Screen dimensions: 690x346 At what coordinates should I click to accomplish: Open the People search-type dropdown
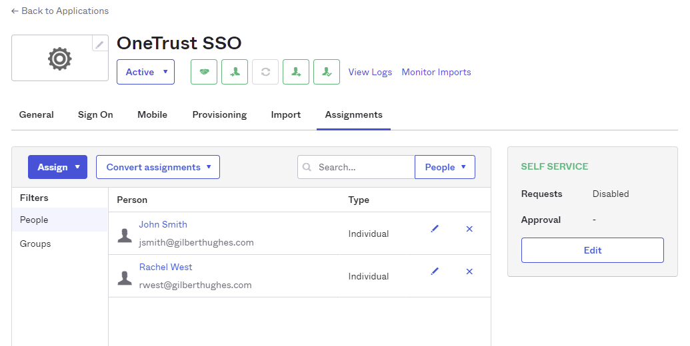[x=445, y=167]
